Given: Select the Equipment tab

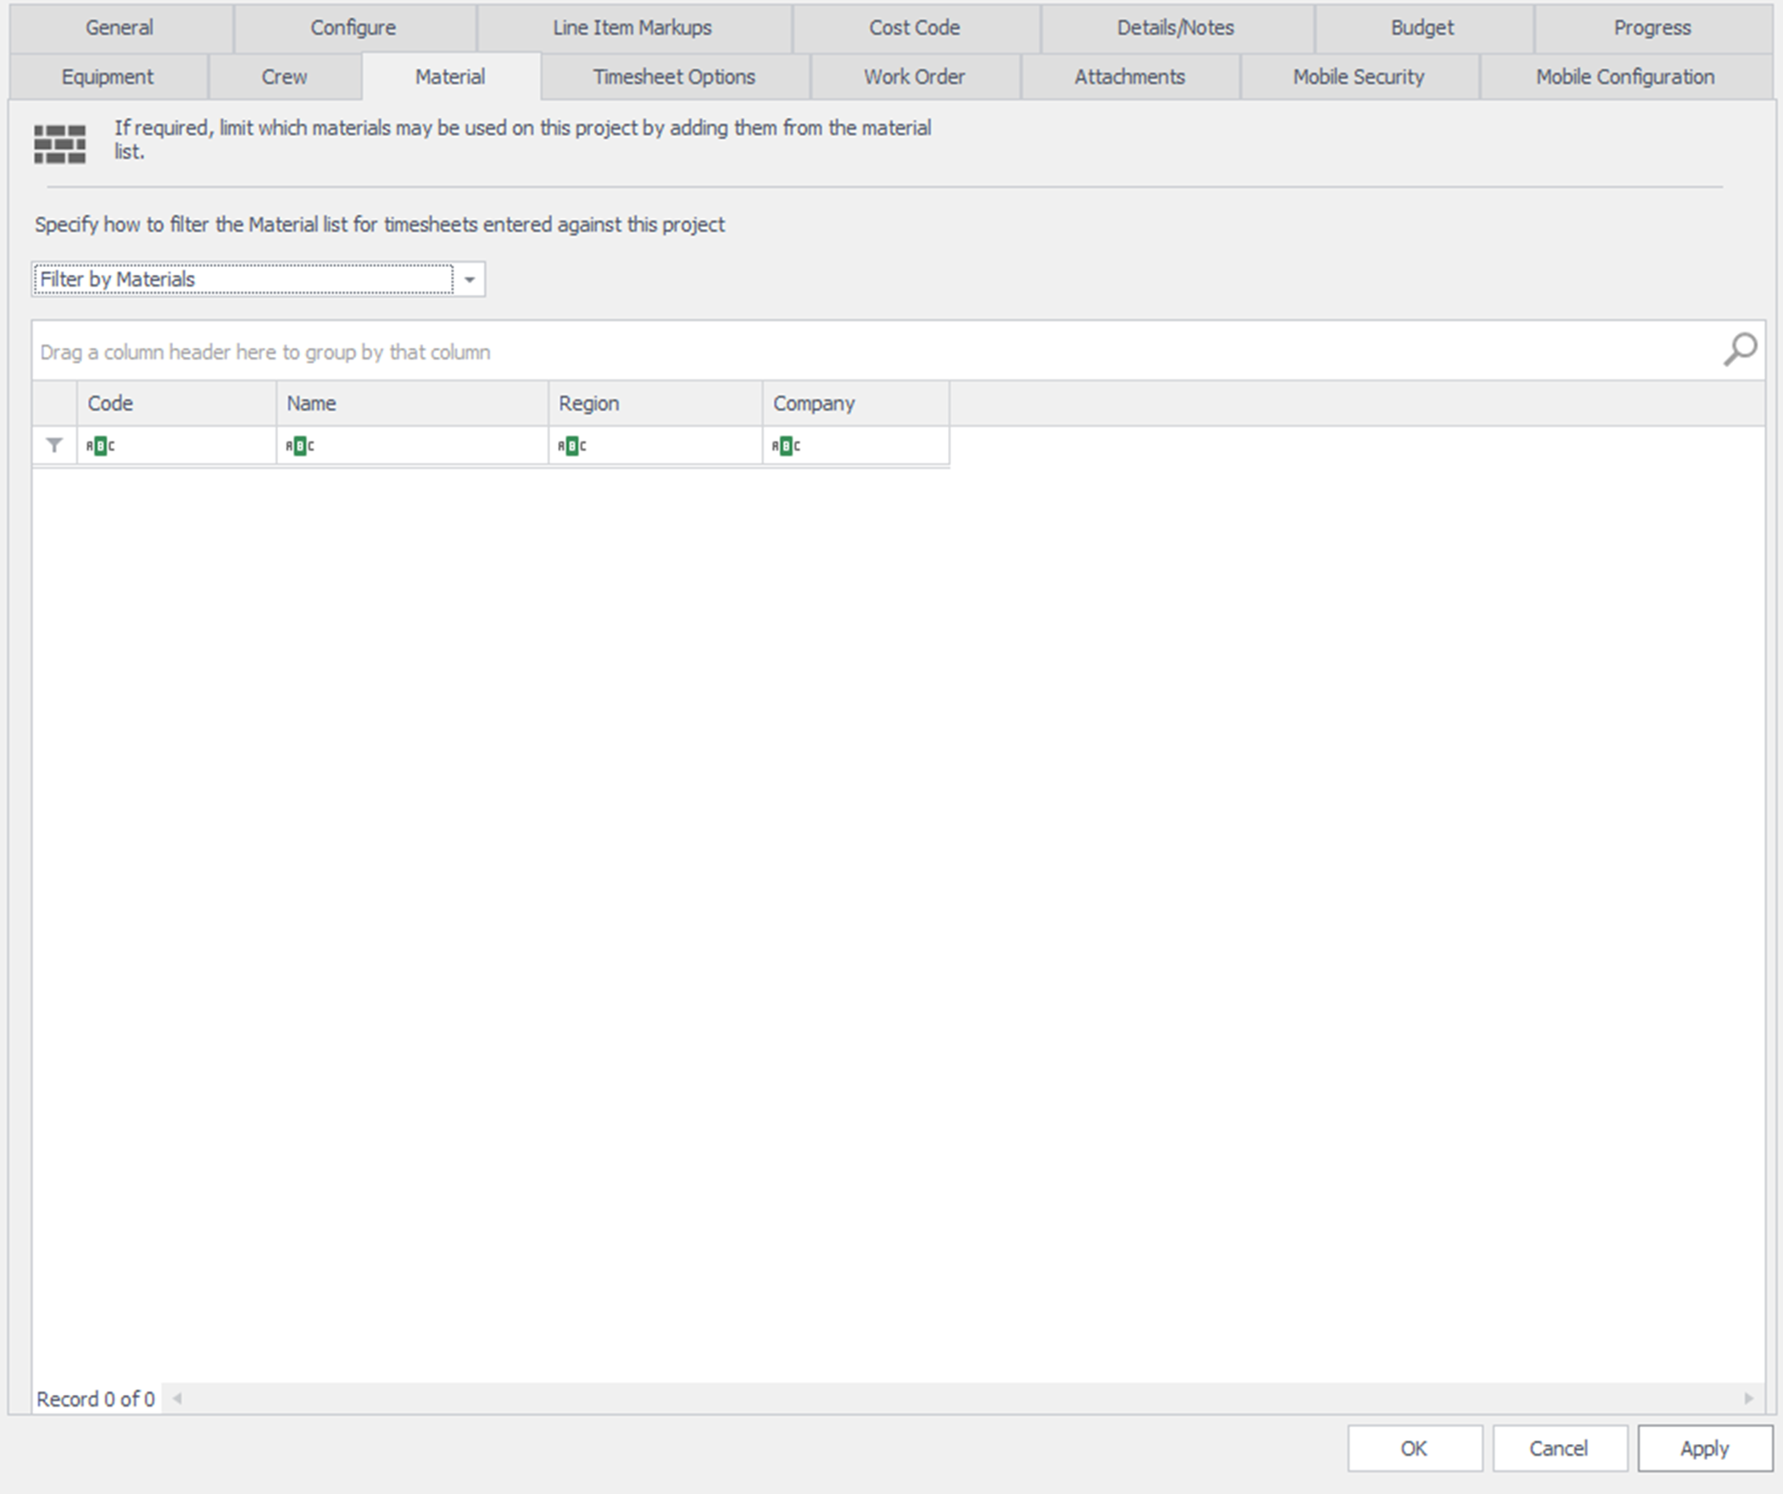Looking at the screenshot, I should 107,77.
